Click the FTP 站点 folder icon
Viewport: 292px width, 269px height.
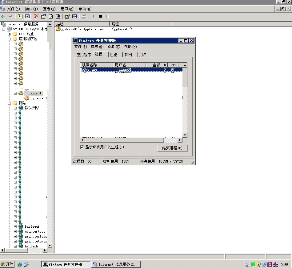[15, 34]
